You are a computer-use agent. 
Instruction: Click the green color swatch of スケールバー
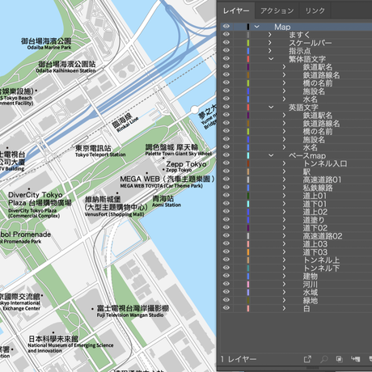[x=248, y=43]
